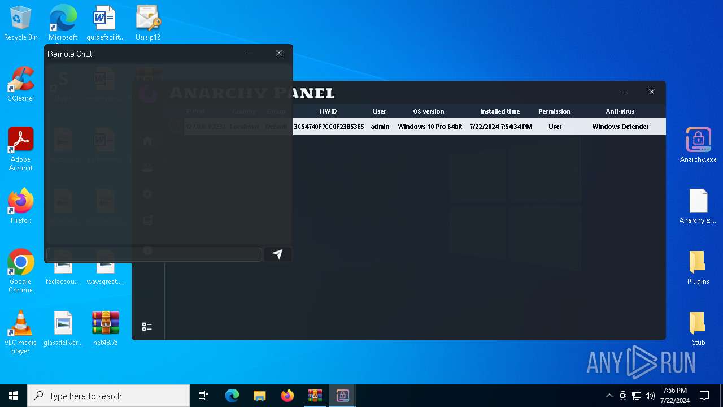
Task: Open network settings from system tray
Action: click(637, 396)
